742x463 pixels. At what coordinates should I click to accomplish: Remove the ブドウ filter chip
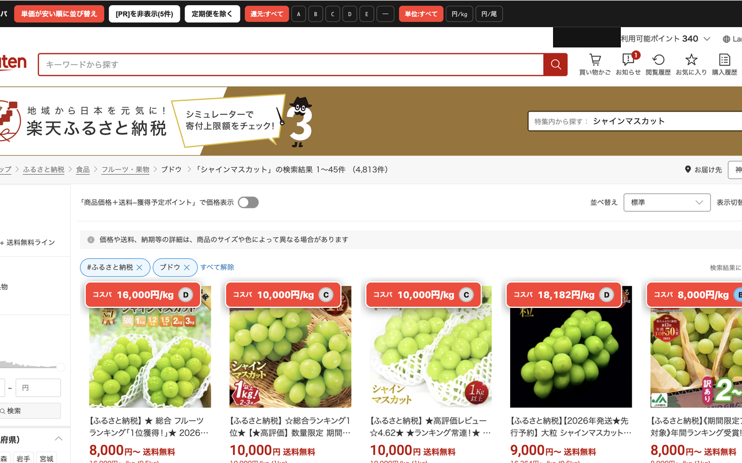(187, 267)
